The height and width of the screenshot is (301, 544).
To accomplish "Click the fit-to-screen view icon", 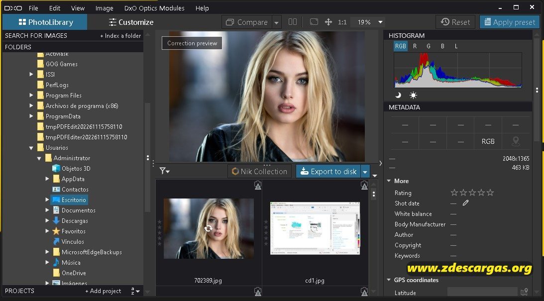I will point(314,22).
